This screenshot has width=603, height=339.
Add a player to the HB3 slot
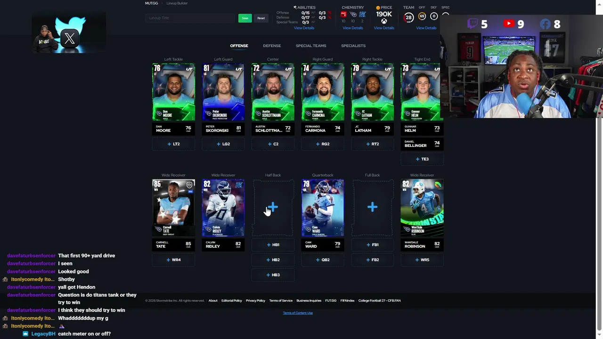point(273,275)
